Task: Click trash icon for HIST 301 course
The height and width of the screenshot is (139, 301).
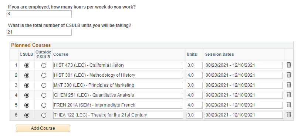Action: click(x=288, y=75)
